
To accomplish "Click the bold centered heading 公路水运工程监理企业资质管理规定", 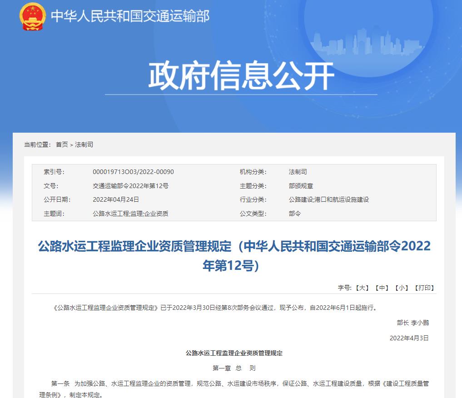I will [234, 353].
